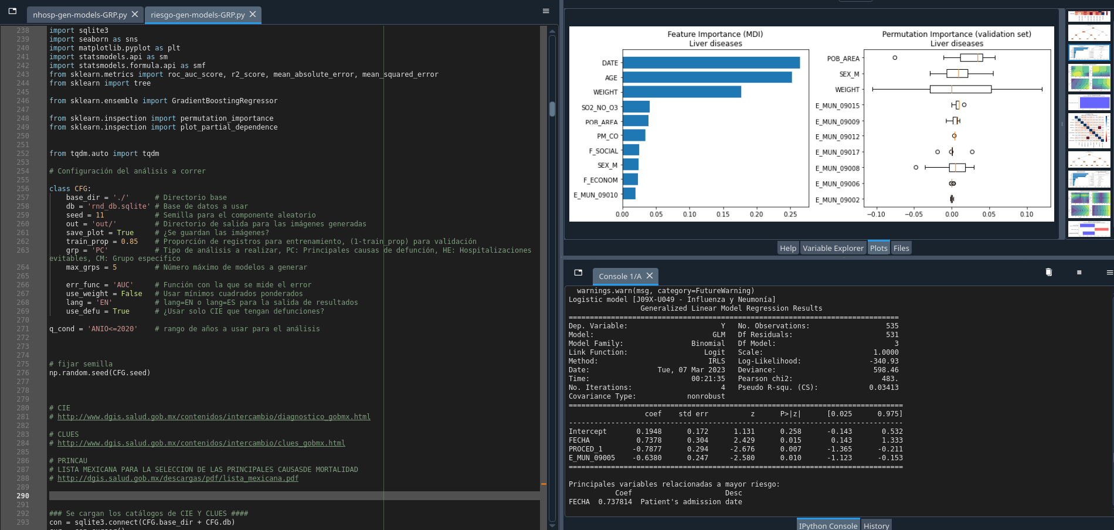Close the Console 1/A tab

650,276
